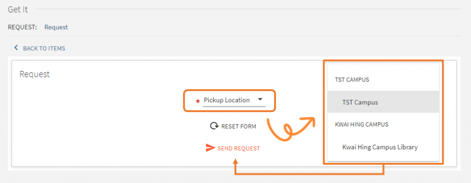Click the red required asterisk by Pickup Location
Viewport: 471px width, 183px height.
(x=198, y=102)
